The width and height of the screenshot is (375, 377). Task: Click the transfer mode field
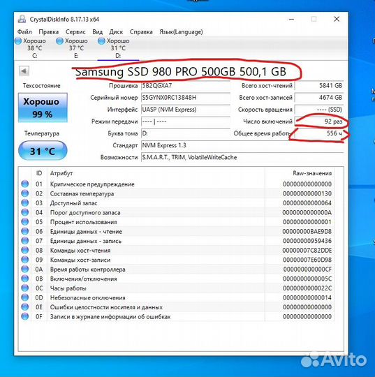[x=186, y=121]
